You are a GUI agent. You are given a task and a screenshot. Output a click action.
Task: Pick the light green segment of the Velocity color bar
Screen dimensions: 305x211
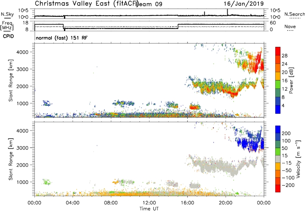[278, 152]
